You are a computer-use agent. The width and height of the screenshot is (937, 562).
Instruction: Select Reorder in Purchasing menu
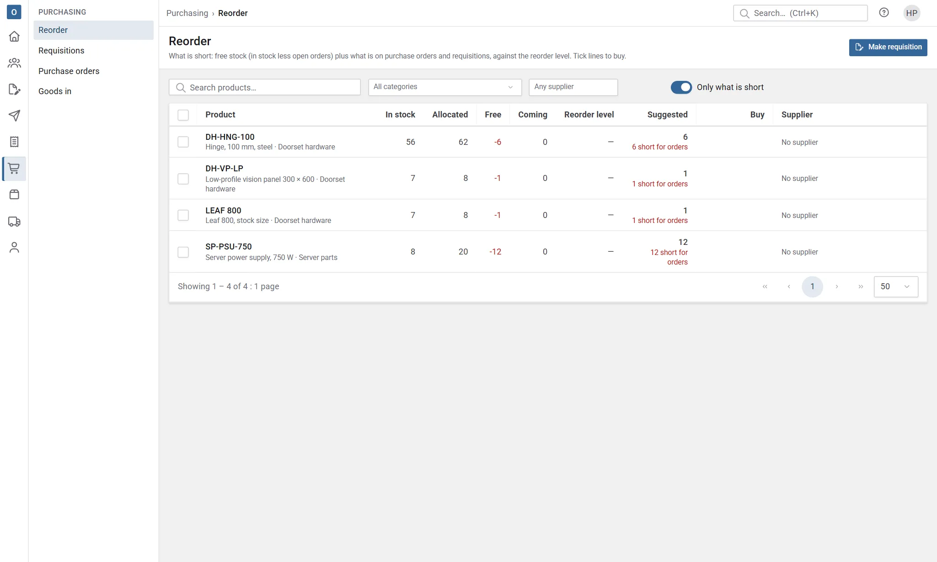tap(93, 30)
